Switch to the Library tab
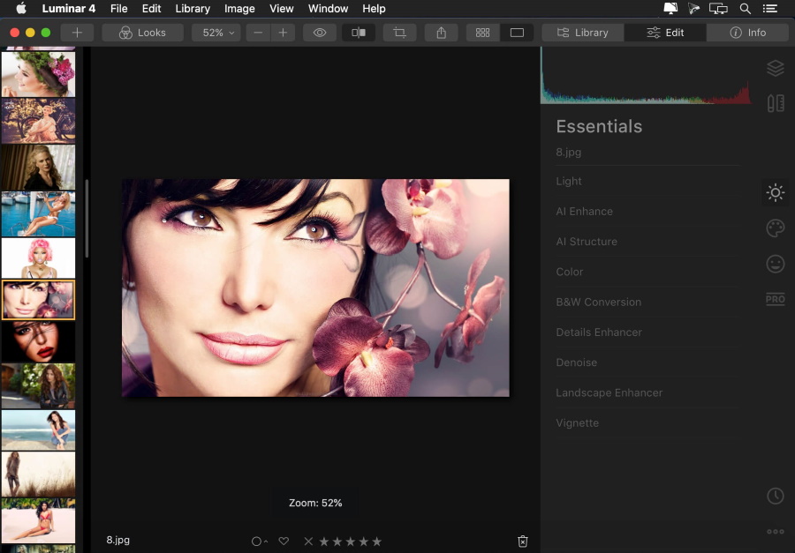This screenshot has height=553, width=795. tap(583, 33)
